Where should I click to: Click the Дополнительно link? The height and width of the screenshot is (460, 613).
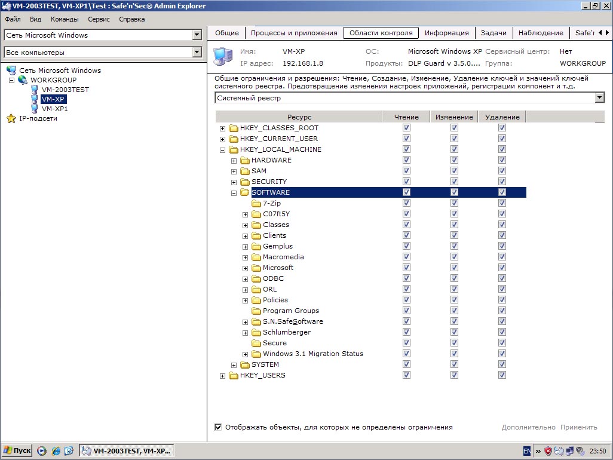(x=528, y=427)
